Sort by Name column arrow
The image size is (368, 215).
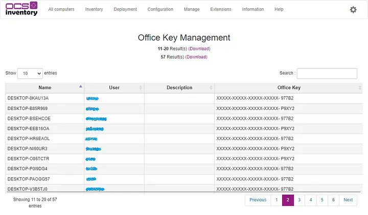tap(81, 87)
